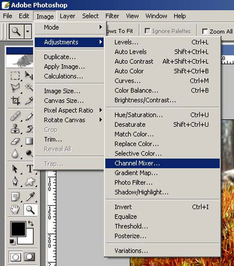Swap foreground and background colors
The image size is (234, 266).
[x=30, y=223]
